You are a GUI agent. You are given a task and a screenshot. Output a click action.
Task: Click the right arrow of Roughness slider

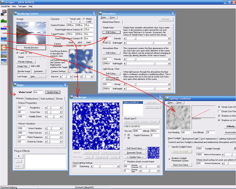[x=61, y=107]
